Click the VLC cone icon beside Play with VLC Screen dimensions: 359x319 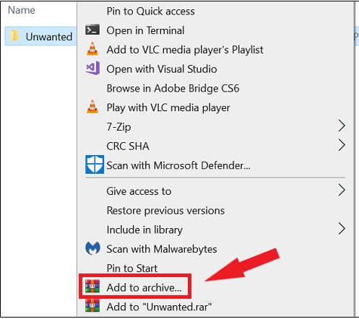(x=92, y=107)
